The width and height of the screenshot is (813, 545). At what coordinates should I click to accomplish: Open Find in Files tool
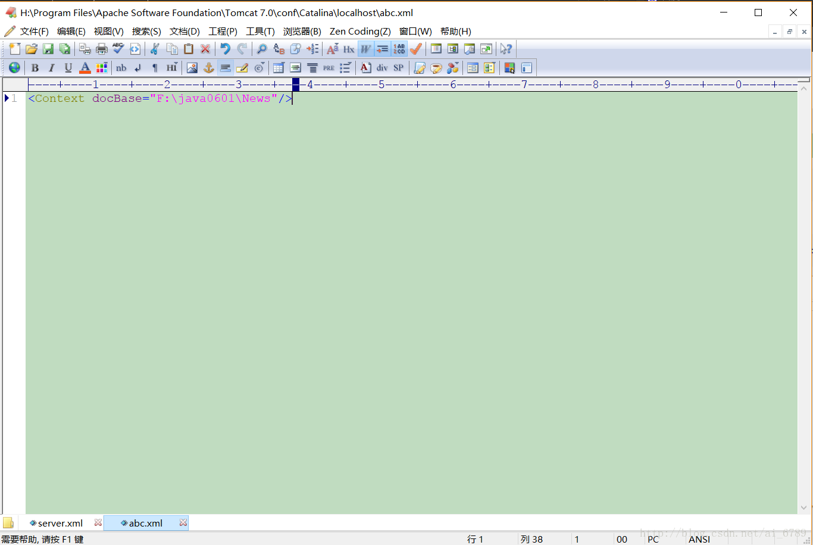click(295, 49)
